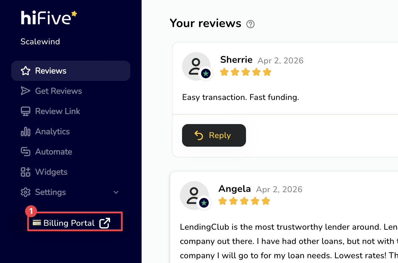Click the Widgets grid icon
398x263 pixels.
(x=26, y=172)
